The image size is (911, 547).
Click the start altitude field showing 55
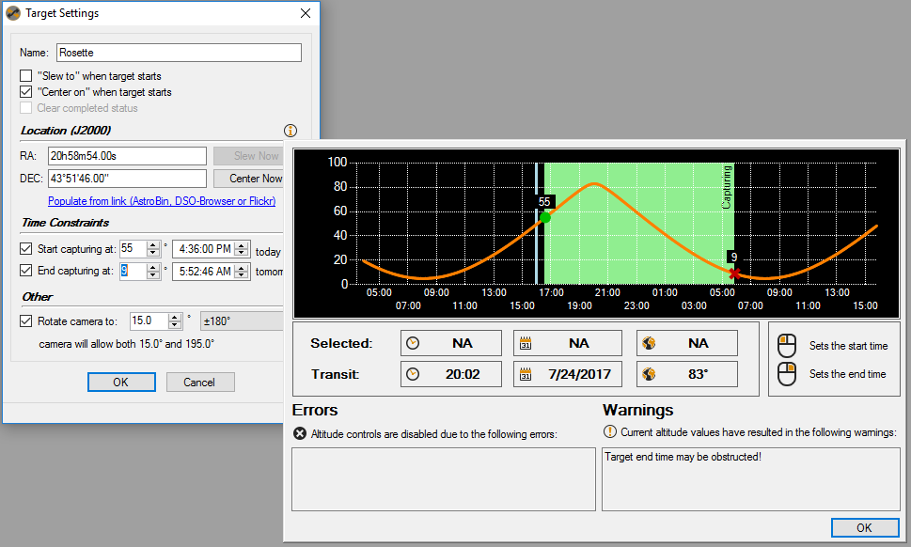click(x=134, y=249)
